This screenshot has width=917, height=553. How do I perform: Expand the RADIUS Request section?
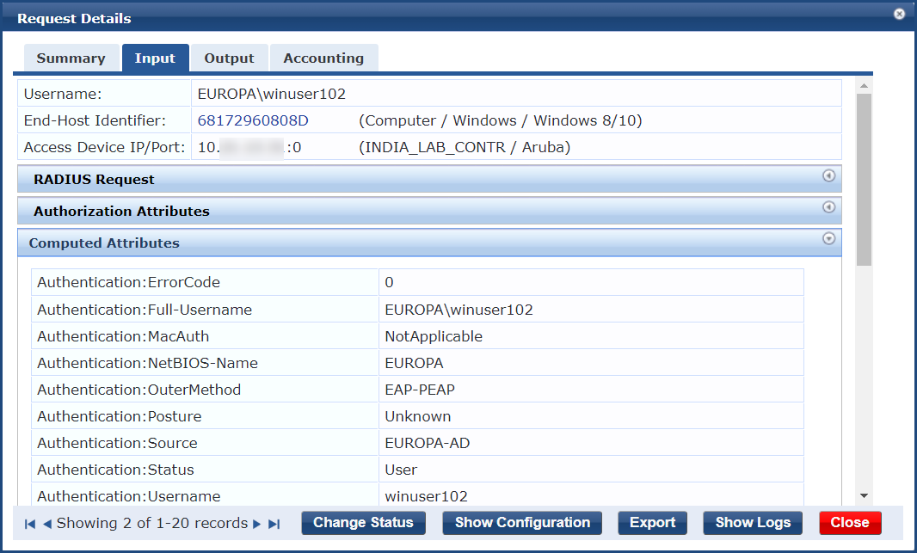[429, 180]
